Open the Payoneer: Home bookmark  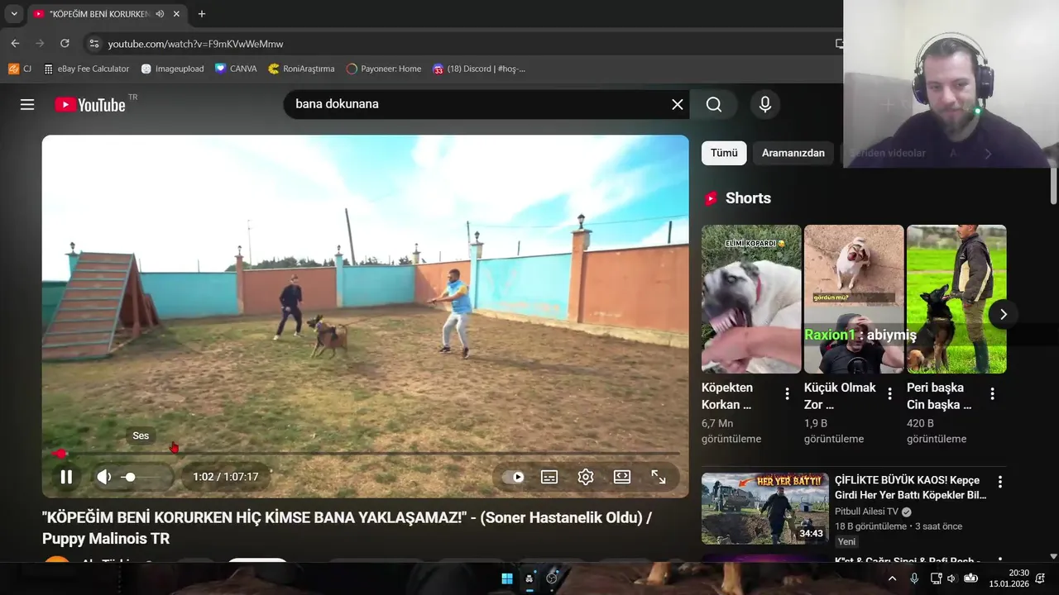(384, 69)
